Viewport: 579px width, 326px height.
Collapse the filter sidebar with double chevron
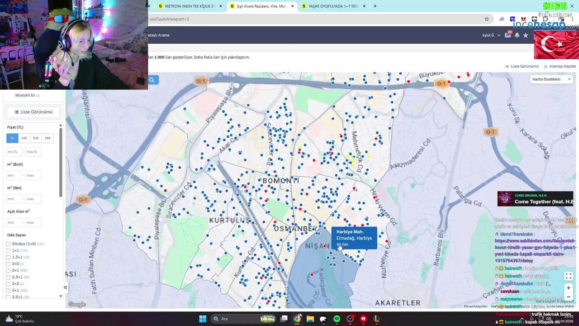[65, 287]
